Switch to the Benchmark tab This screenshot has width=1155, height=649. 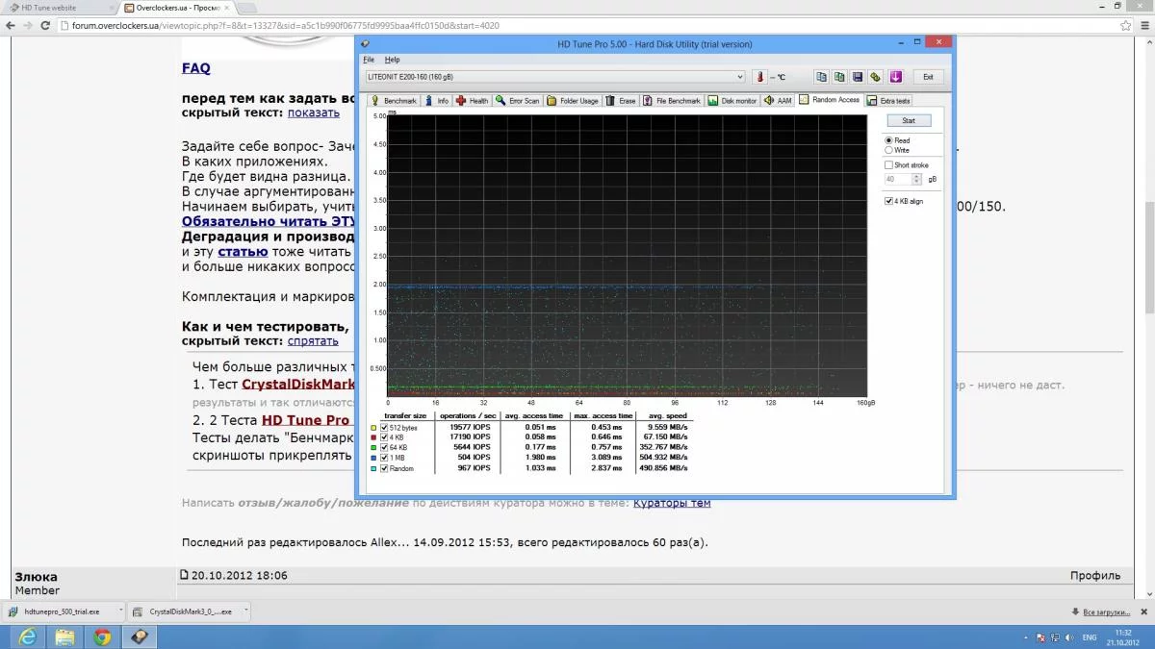(394, 100)
